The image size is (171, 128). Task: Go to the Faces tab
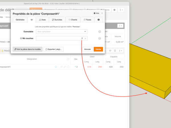(87, 20)
